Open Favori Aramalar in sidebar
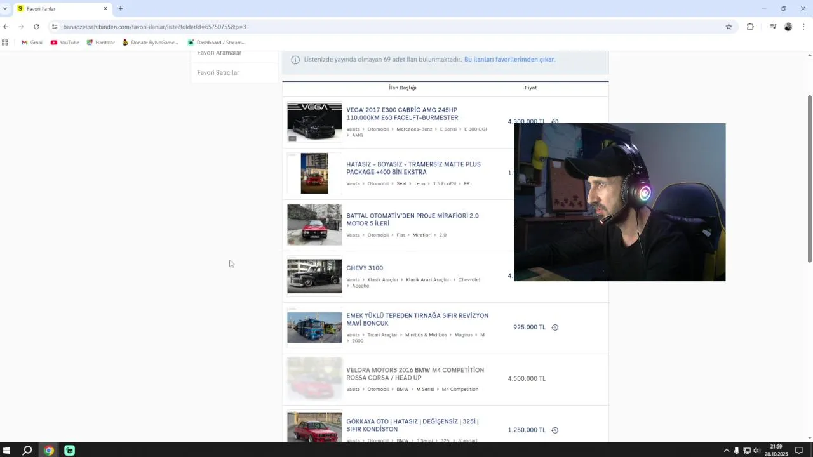The image size is (813, 457). [219, 53]
